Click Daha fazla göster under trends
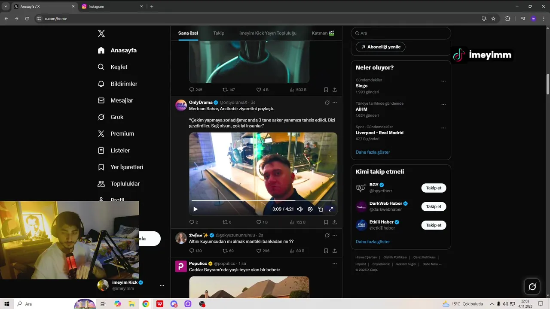Image resolution: width=550 pixels, height=309 pixels. click(x=373, y=152)
